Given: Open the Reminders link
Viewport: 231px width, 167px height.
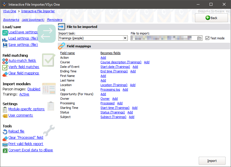Looking at the screenshot, I should click(x=55, y=20).
